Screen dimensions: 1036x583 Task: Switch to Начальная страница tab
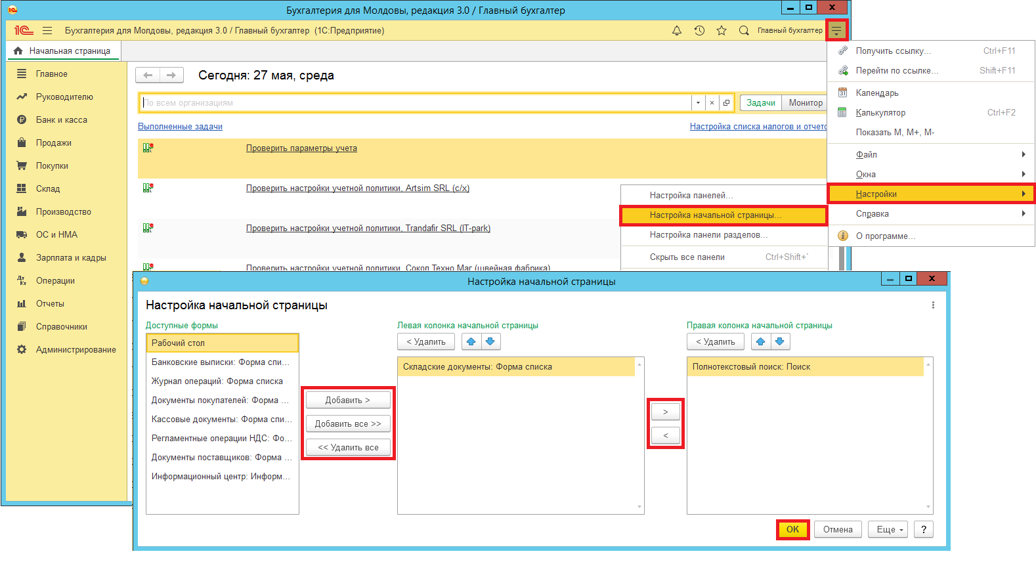click(x=63, y=51)
